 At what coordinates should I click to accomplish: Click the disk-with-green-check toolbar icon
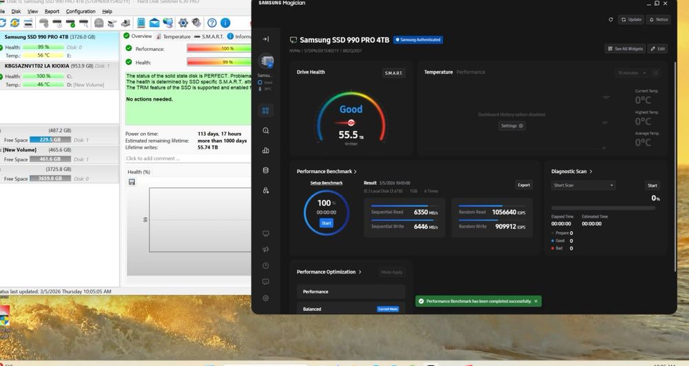70,23
